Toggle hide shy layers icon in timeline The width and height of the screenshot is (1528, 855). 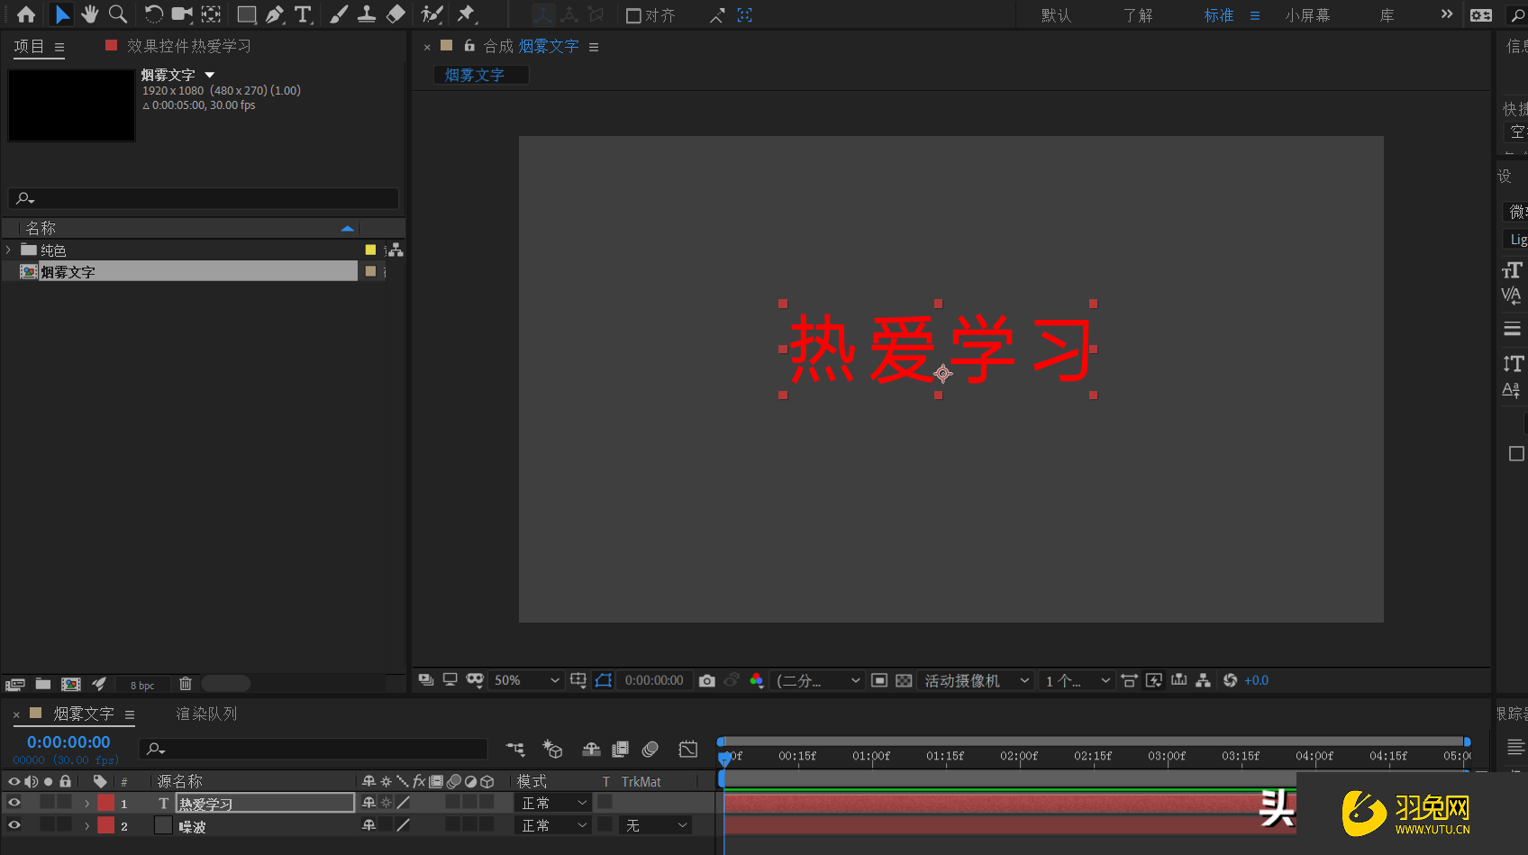(x=591, y=749)
